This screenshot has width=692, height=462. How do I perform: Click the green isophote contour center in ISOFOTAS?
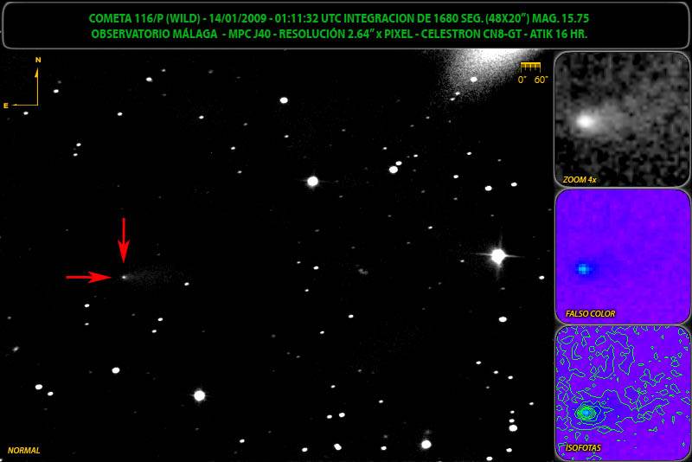tap(586, 413)
